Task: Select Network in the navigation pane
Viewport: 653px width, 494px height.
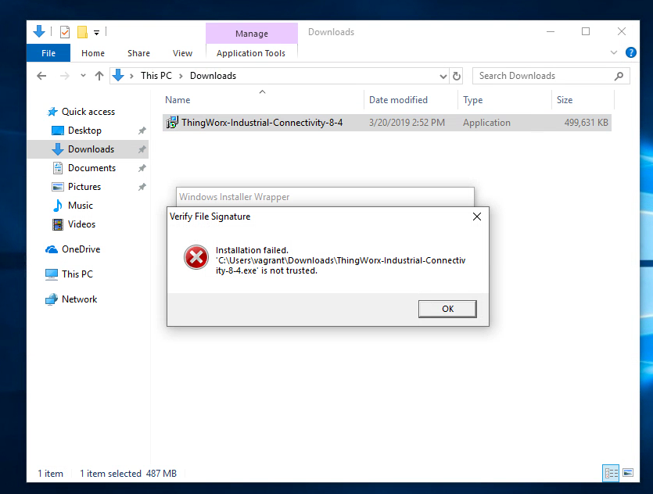Action: click(71, 299)
